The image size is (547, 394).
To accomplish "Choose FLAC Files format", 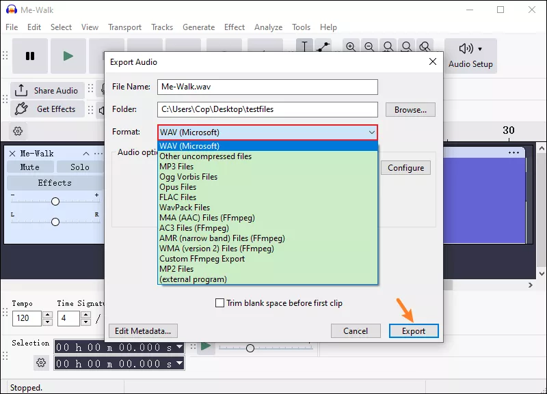I will [267, 197].
